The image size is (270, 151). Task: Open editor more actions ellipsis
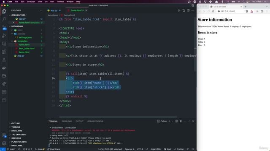pyautogui.click(x=192, y=10)
